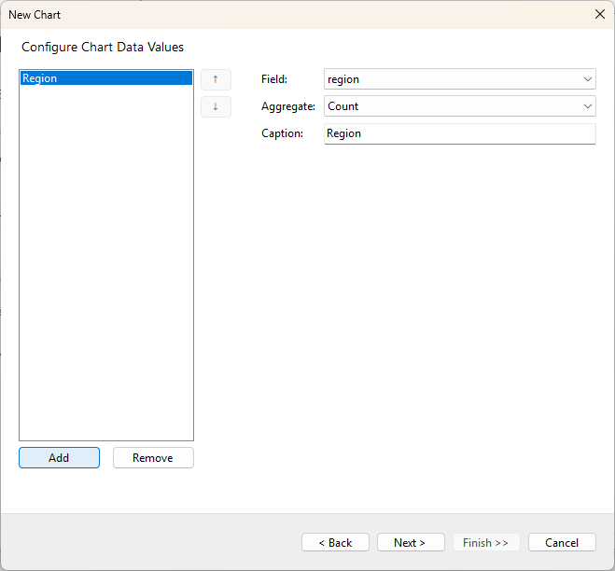
Task: Click into the Caption text field
Action: coord(459,133)
